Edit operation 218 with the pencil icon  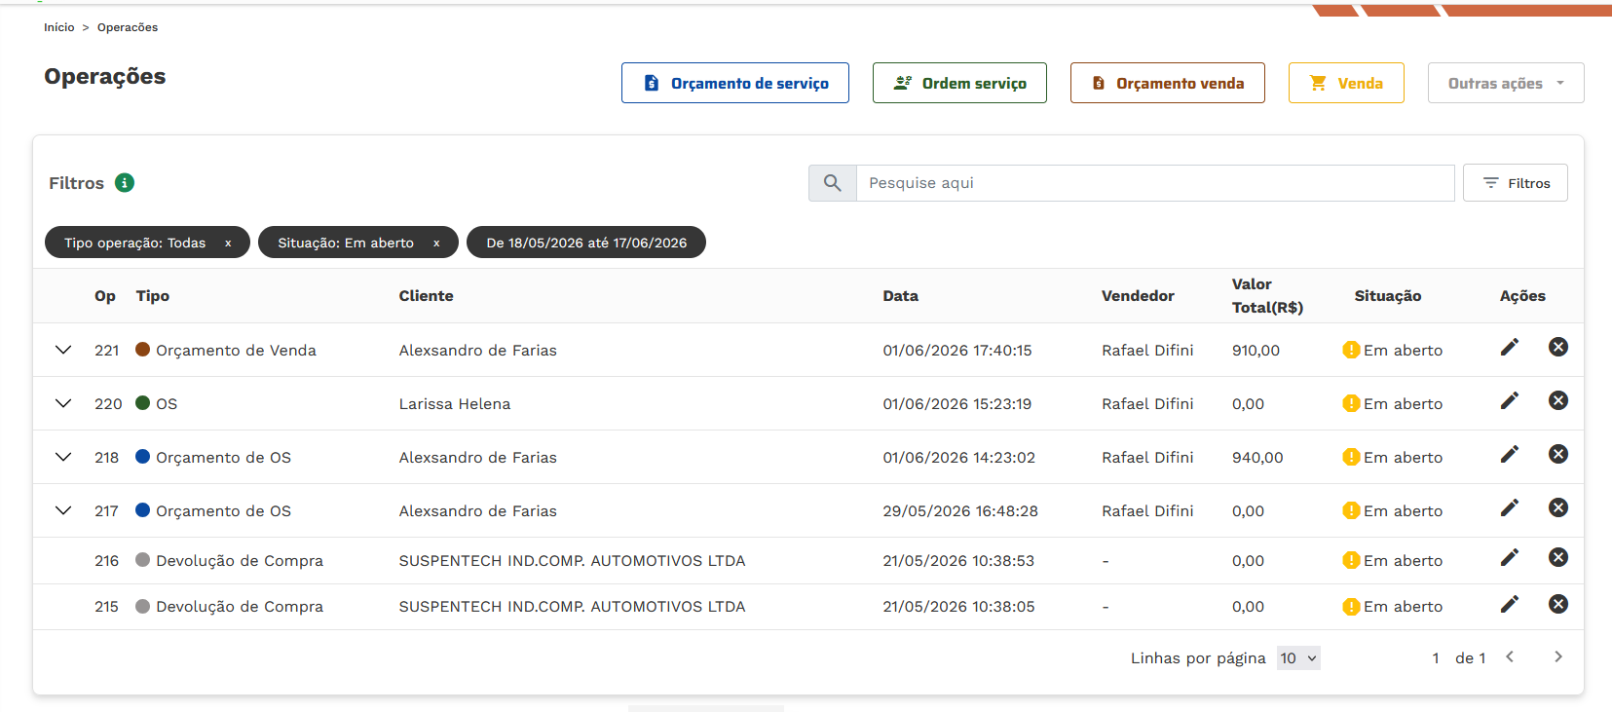coord(1509,454)
